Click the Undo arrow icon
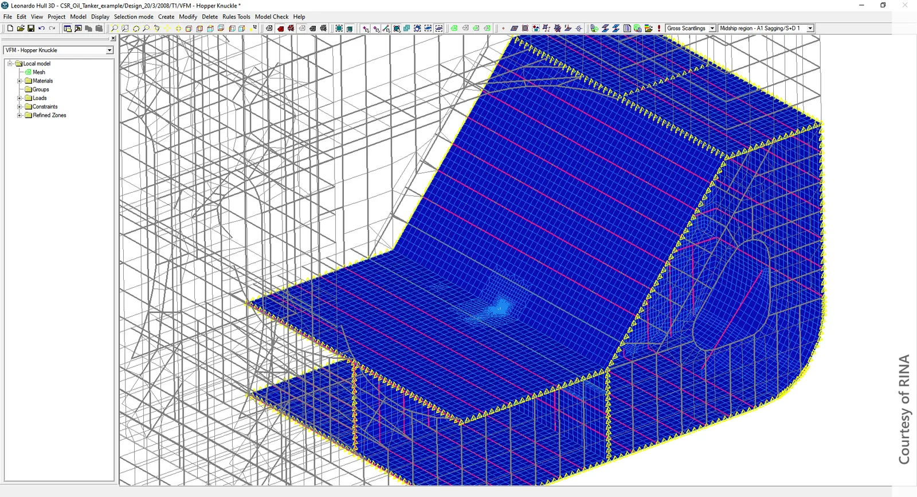 pos(41,28)
